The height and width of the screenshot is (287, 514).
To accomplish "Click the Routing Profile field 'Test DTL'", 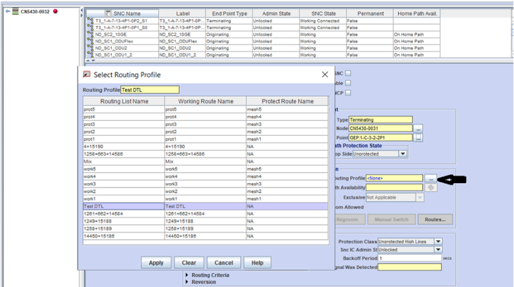I will [x=150, y=90].
